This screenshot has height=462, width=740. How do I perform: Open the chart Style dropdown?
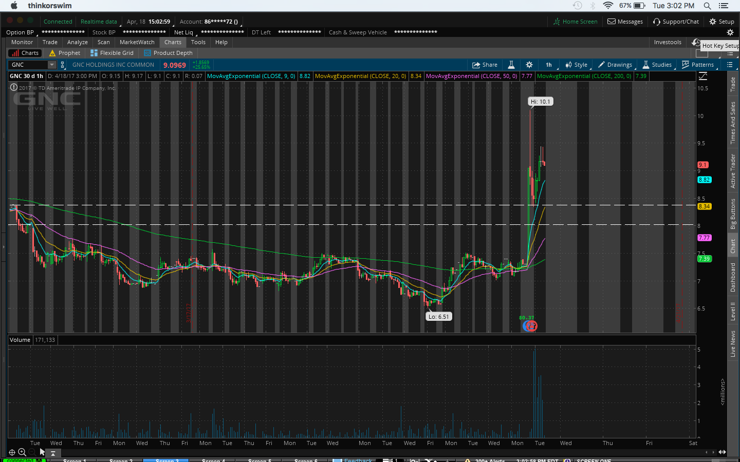coord(576,65)
